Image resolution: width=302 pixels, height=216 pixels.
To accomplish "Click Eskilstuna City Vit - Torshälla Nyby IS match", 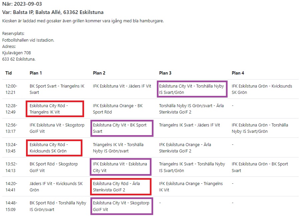I will (192, 89).
